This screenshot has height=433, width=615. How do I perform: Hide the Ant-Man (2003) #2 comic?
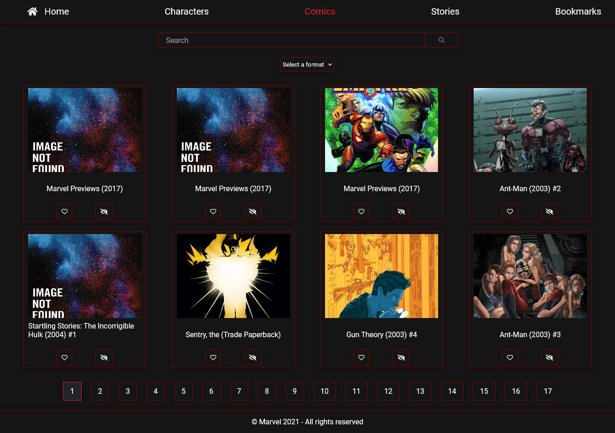click(x=549, y=211)
